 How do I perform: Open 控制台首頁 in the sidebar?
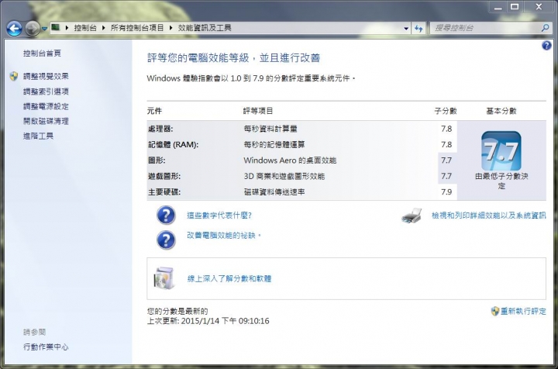(42, 53)
